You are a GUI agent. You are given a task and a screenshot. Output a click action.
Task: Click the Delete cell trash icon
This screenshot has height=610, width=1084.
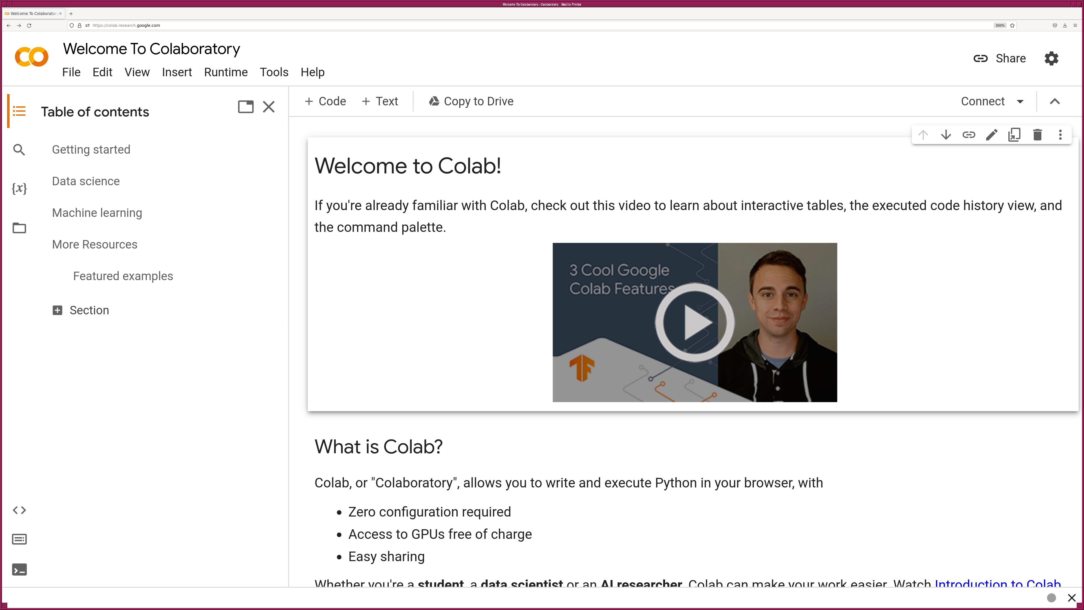point(1037,135)
